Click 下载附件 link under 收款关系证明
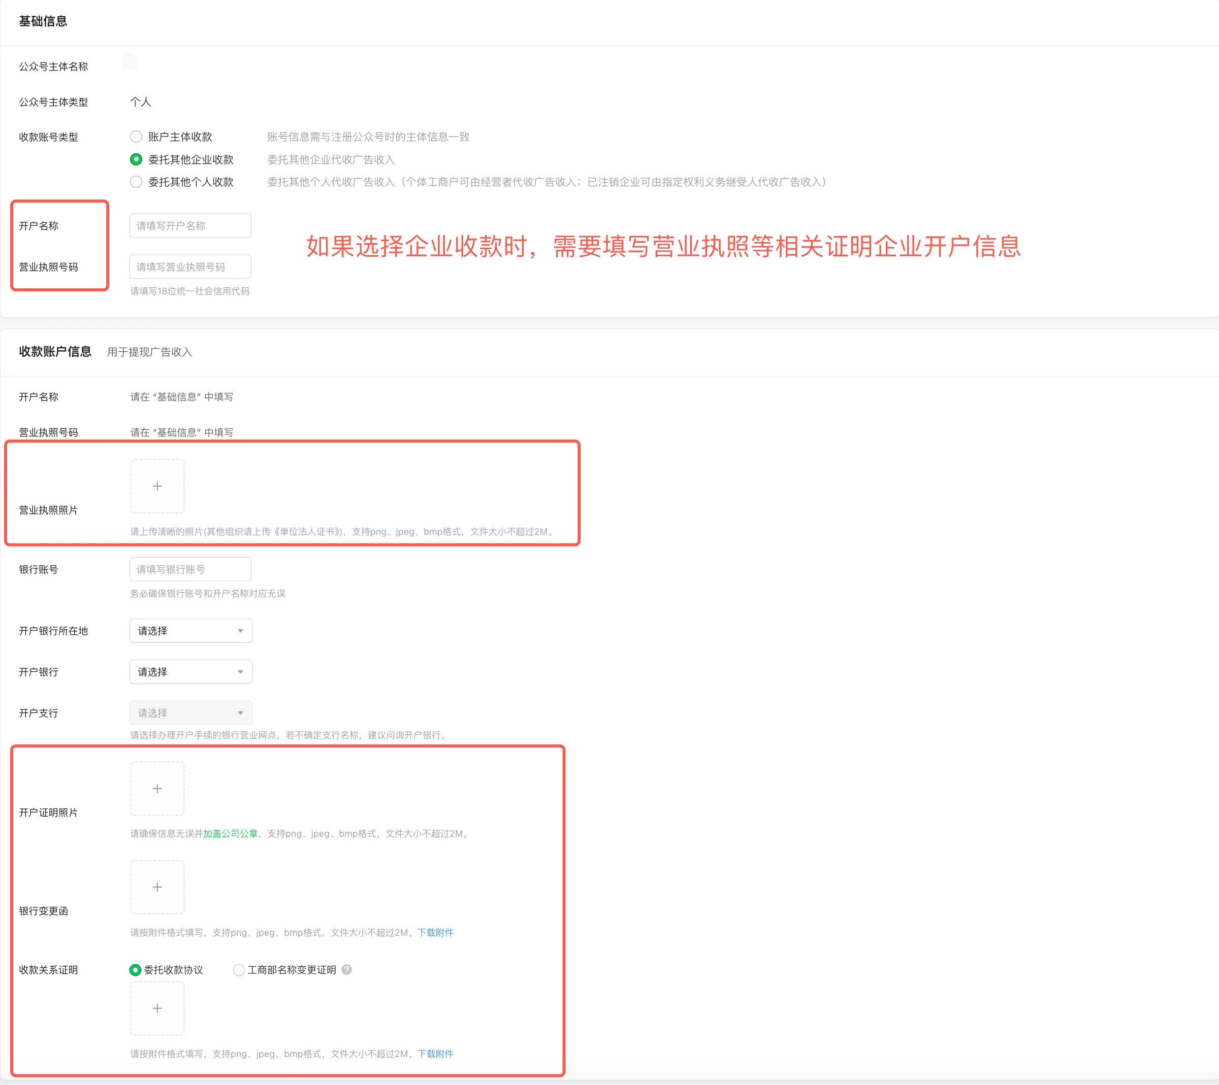Image resolution: width=1219 pixels, height=1085 pixels. click(x=436, y=1054)
